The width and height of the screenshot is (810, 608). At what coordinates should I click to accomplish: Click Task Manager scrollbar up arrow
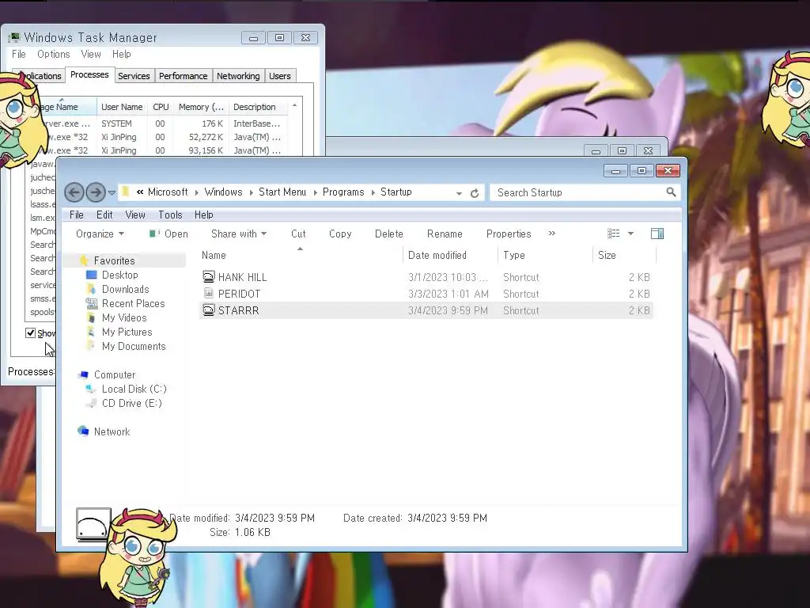pos(294,105)
